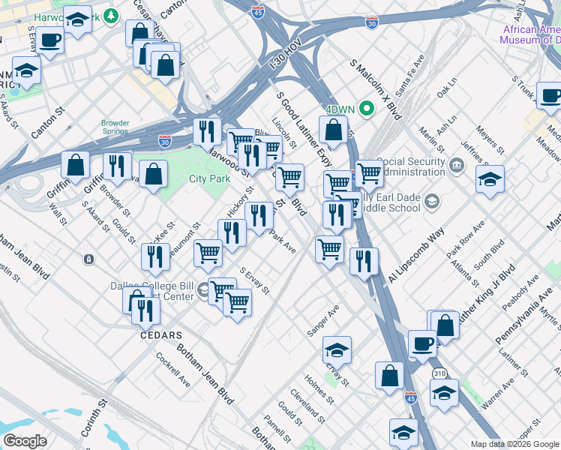Open the shopping bag marker west of City Park
This screenshot has height=450, width=561.
click(x=153, y=176)
